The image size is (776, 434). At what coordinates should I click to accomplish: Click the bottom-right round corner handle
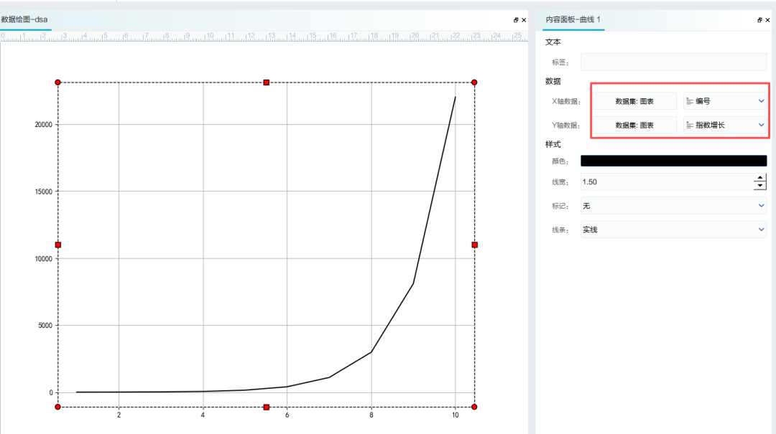click(475, 407)
